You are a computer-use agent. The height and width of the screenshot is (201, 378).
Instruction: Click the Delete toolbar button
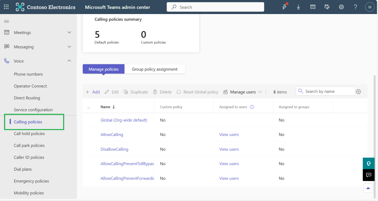click(162, 92)
